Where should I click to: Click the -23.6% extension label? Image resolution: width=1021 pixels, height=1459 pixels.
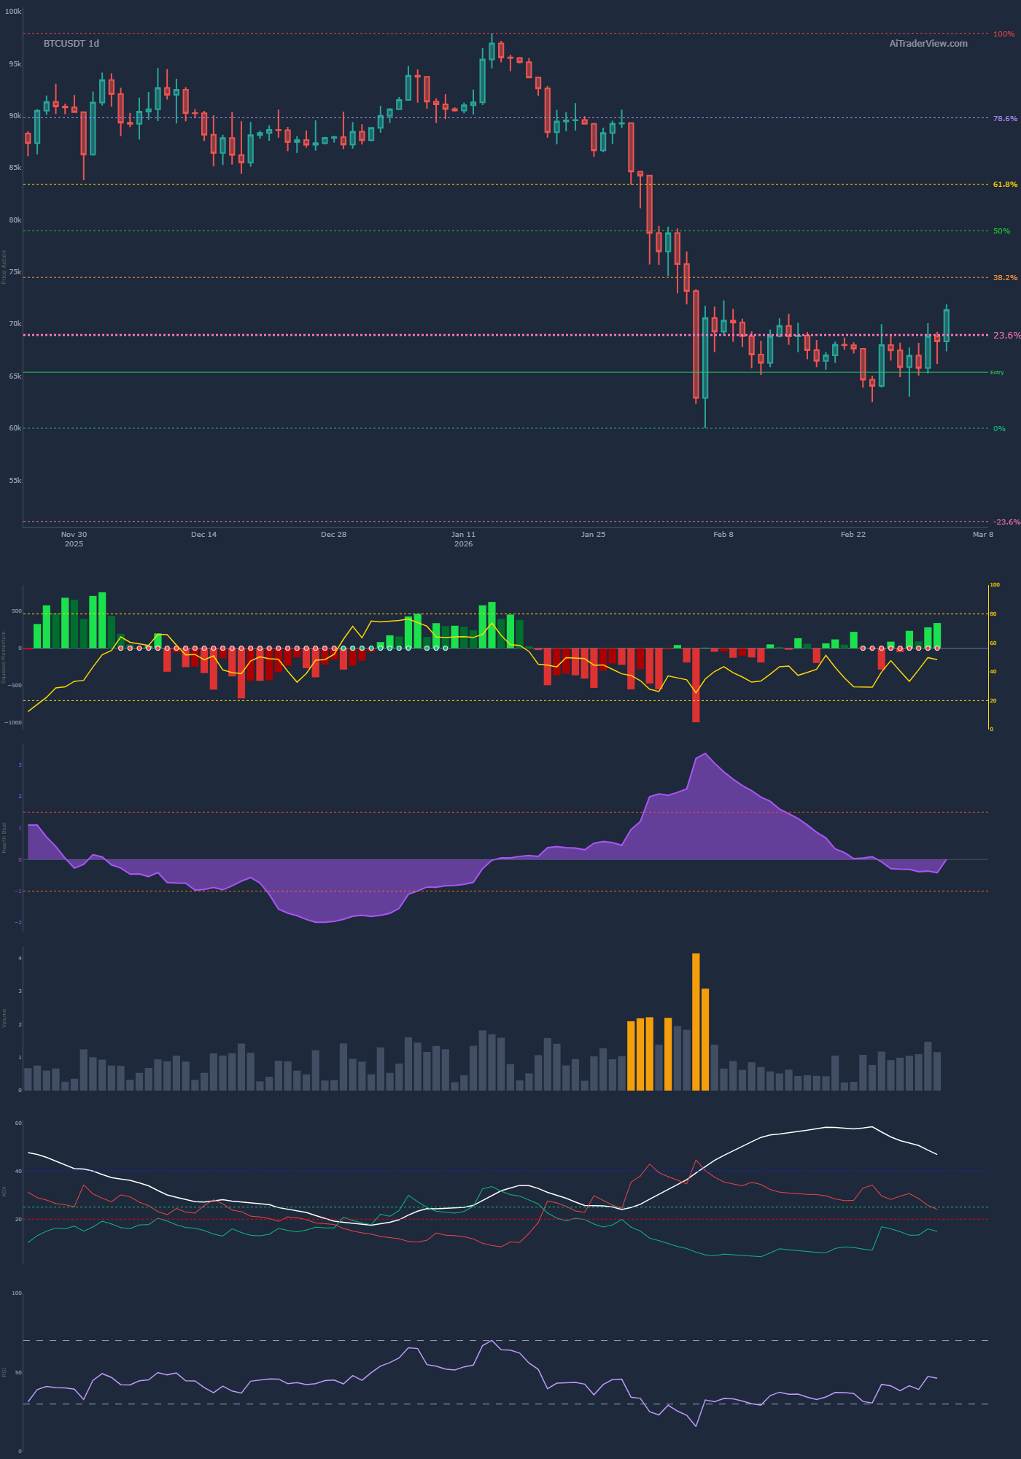pos(1006,522)
